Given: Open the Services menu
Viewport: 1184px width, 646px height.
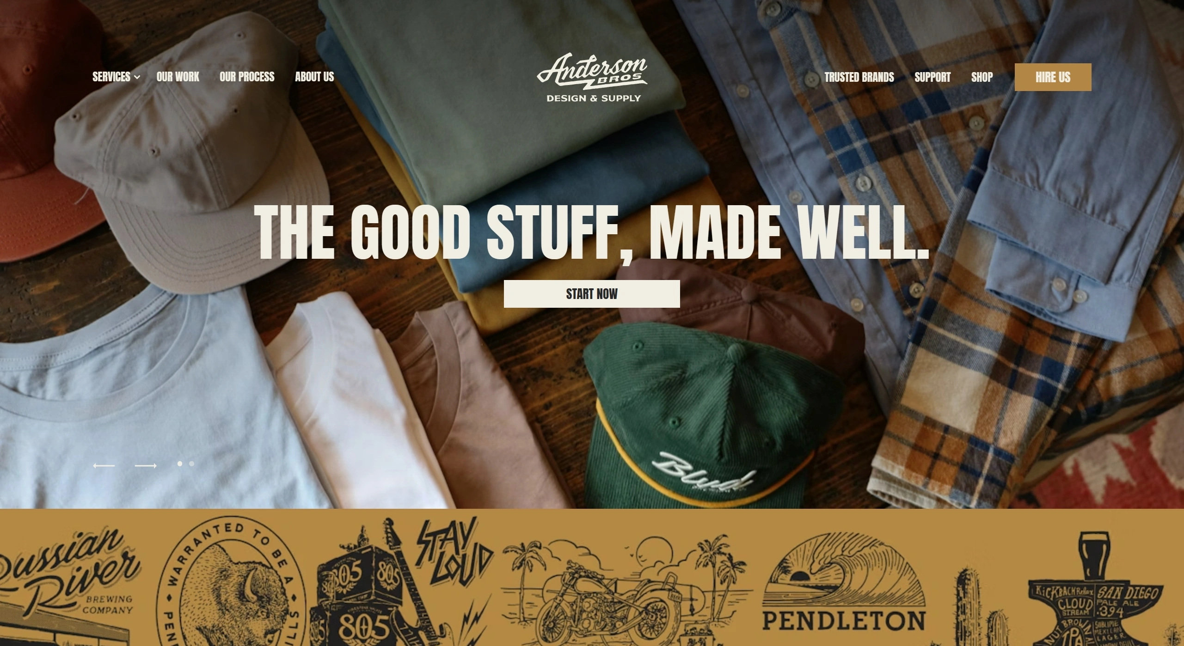Looking at the screenshot, I should [x=111, y=77].
